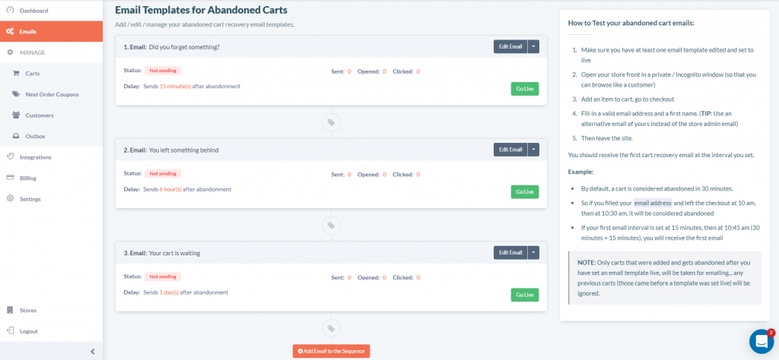Edit the "Your cart is waiting" email
This screenshot has height=360, width=779.
[510, 253]
